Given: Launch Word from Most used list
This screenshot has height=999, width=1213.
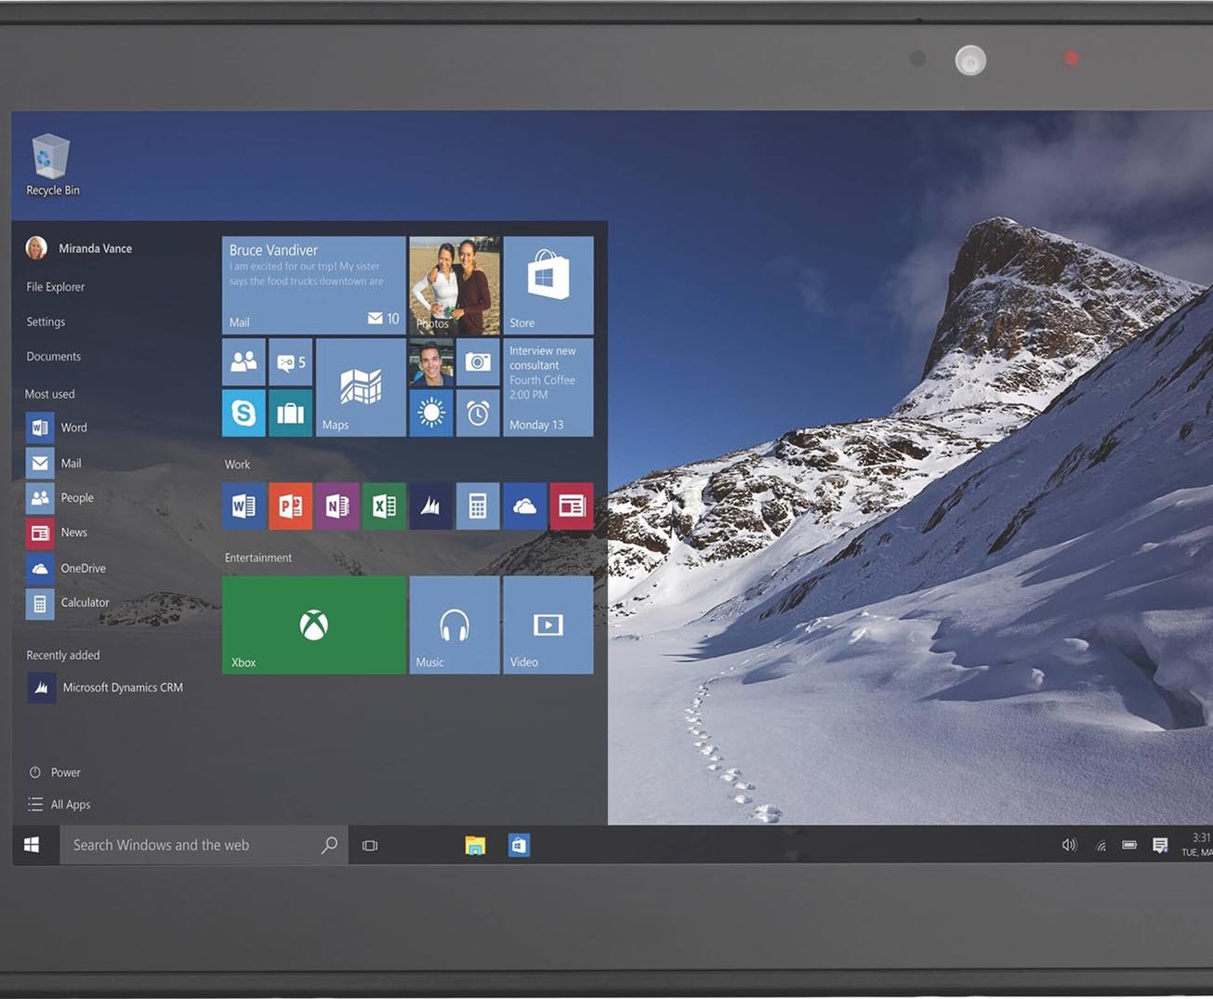Looking at the screenshot, I should (x=58, y=427).
